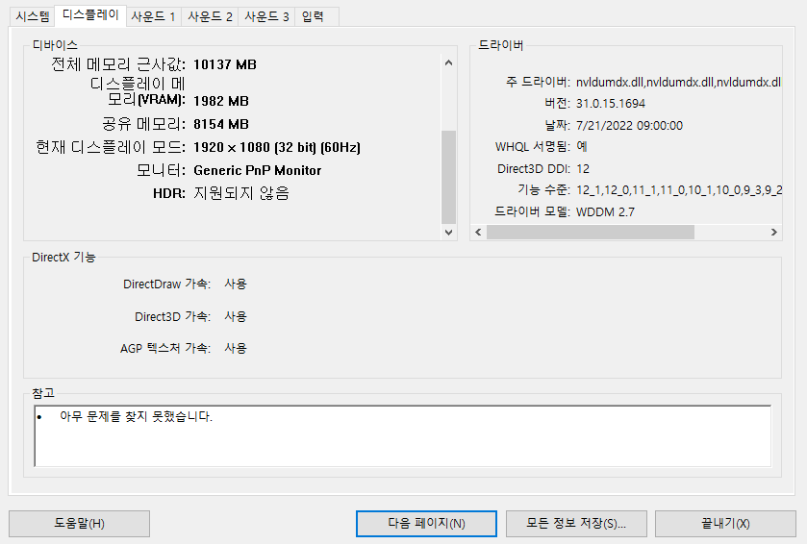The width and height of the screenshot is (807, 544).
Task: Click the driver panel scroll left arrow
Action: point(478,233)
